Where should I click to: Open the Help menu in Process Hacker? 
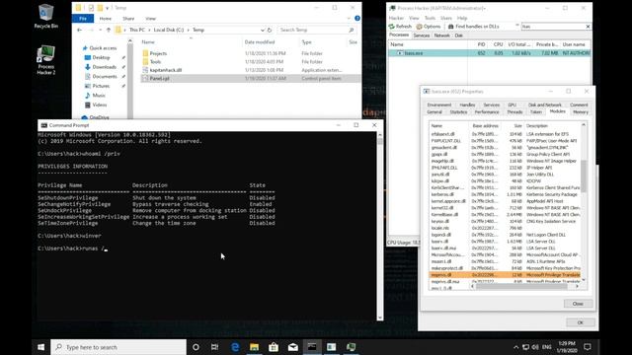(x=462, y=18)
